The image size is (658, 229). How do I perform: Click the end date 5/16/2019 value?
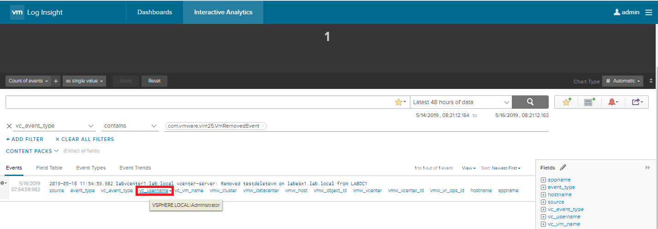click(x=522, y=116)
